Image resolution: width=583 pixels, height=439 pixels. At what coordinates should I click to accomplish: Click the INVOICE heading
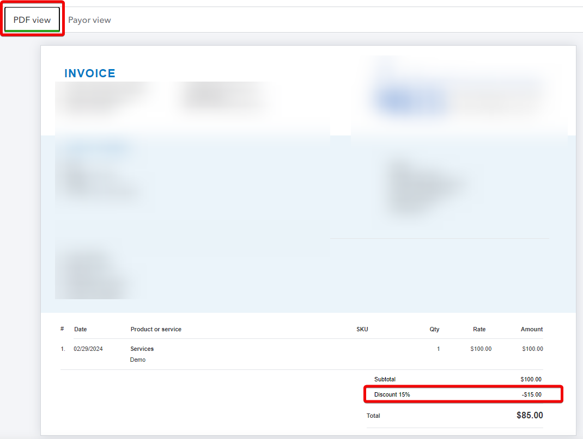pyautogui.click(x=89, y=73)
